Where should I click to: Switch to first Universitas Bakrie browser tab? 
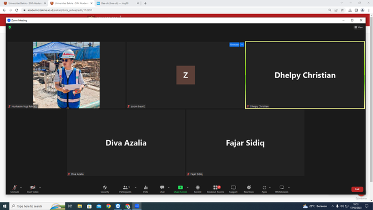25,3
